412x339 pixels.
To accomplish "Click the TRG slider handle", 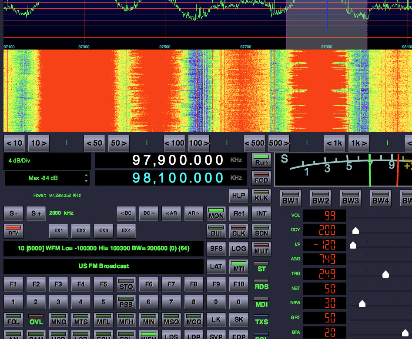I will pyautogui.click(x=385, y=274).
